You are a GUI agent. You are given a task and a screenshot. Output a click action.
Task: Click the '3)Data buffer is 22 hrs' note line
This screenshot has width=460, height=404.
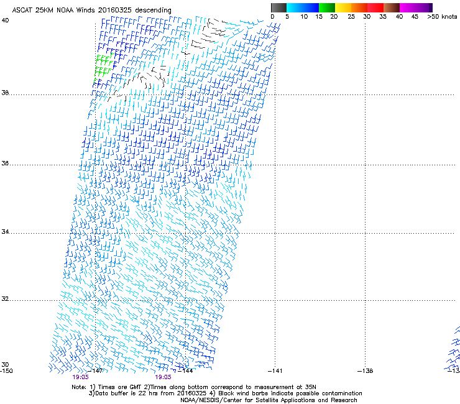[225, 393]
